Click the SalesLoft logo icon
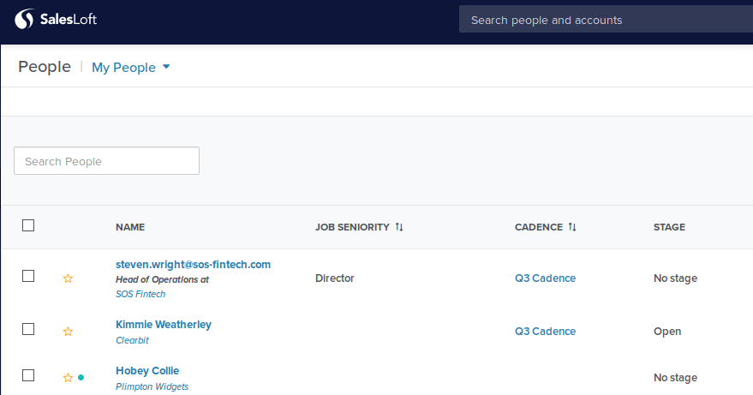753x395 pixels. 26,19
